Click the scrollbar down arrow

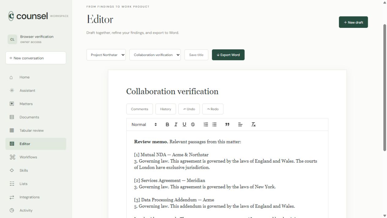point(385,216)
